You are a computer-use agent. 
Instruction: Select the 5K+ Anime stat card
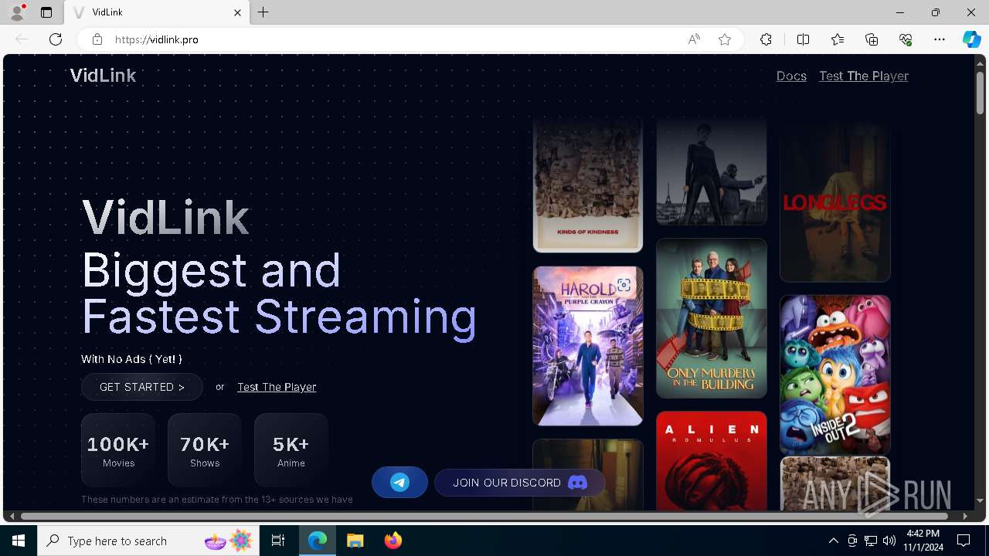pos(291,450)
